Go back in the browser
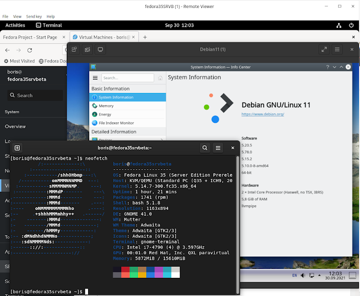360x296 pixels. coord(7,50)
